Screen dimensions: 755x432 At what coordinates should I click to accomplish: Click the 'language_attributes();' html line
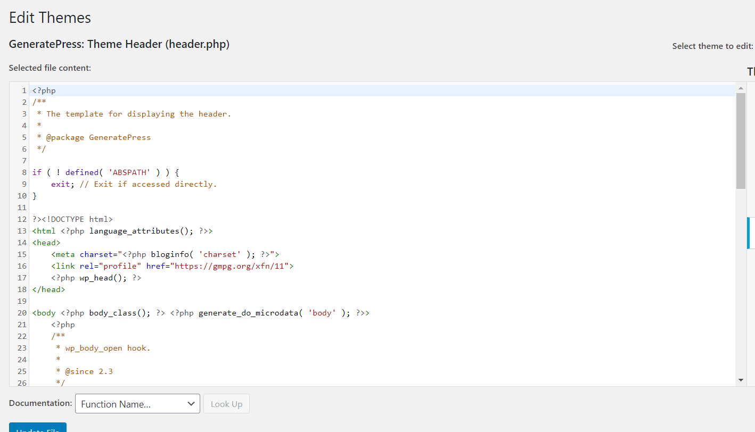[x=122, y=231]
